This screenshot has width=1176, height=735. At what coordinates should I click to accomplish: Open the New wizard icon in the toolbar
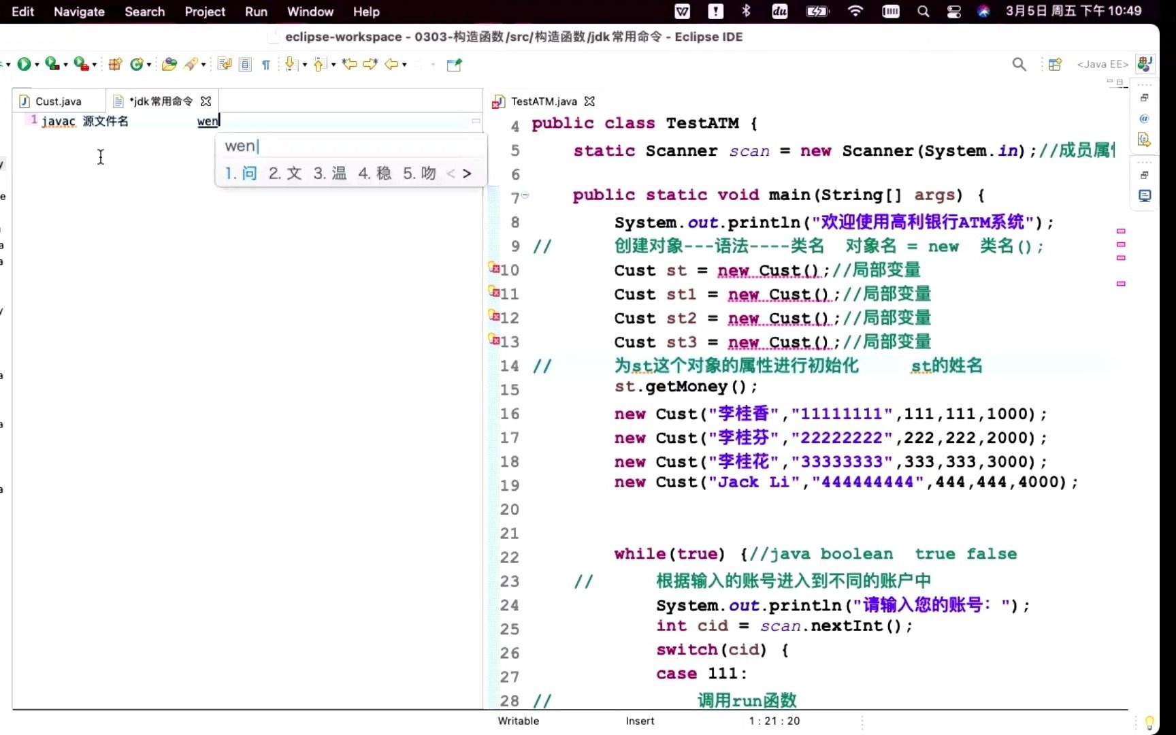[114, 65]
